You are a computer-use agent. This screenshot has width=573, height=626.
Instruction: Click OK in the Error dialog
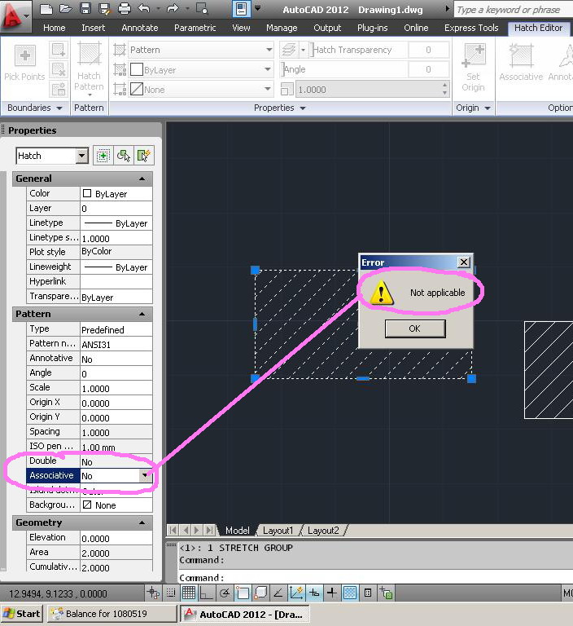coord(415,328)
